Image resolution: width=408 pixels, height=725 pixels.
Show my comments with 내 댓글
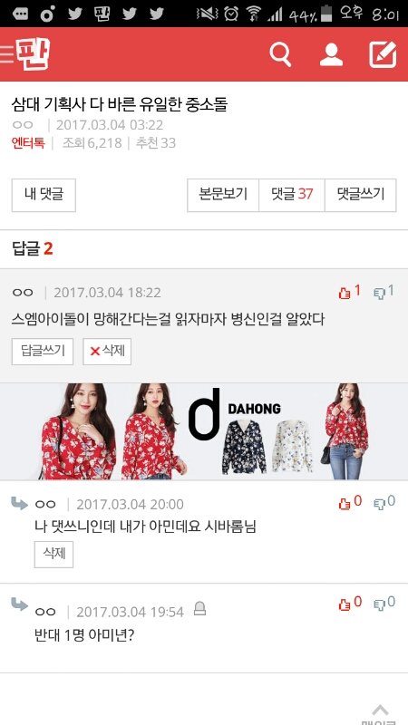click(x=44, y=195)
